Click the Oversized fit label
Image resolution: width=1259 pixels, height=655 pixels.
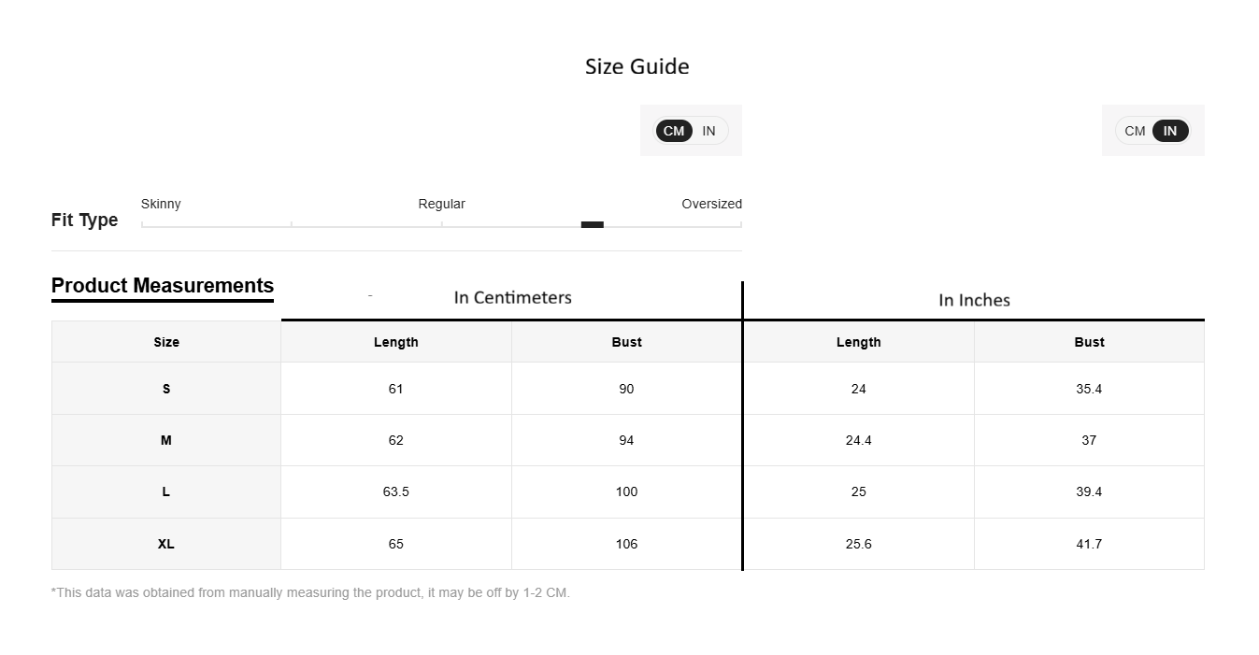click(x=711, y=204)
